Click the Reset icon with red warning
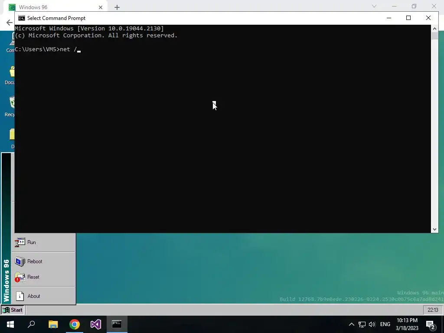 click(20, 277)
